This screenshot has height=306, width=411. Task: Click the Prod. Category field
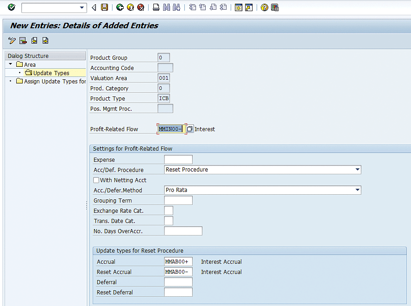(x=164, y=88)
